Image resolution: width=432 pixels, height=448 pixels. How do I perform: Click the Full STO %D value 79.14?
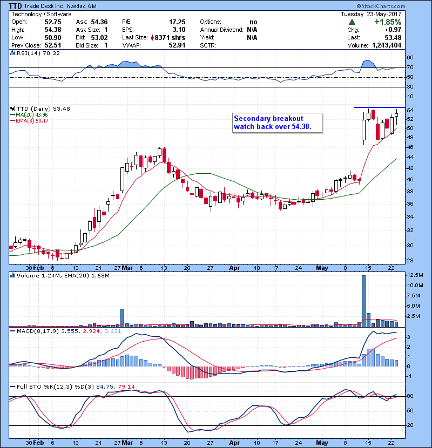126,386
